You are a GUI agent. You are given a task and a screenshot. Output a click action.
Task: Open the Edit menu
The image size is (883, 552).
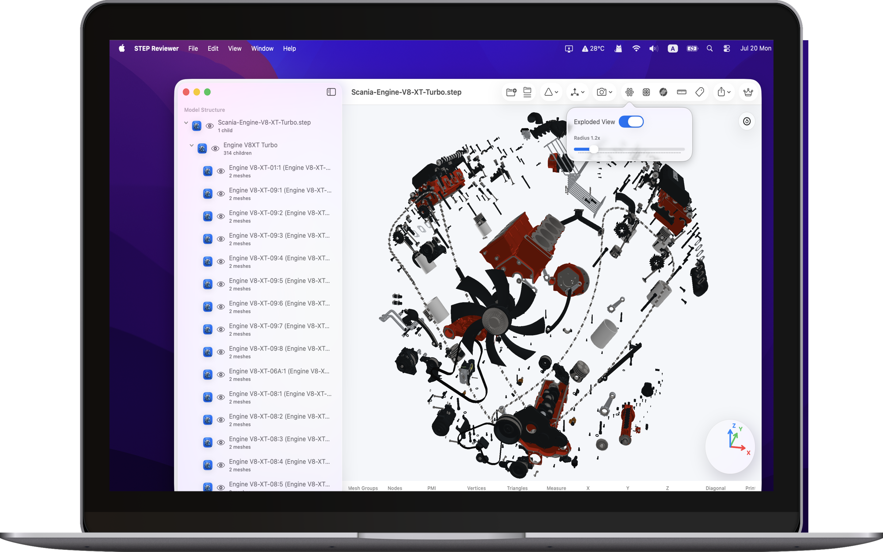coord(213,48)
